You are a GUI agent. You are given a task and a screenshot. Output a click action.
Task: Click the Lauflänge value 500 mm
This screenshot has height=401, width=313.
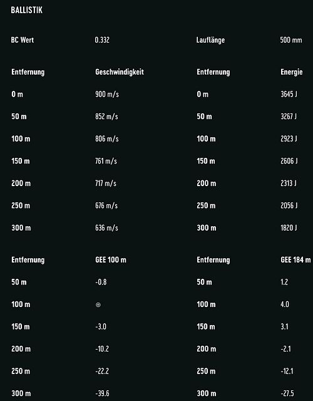click(x=291, y=40)
